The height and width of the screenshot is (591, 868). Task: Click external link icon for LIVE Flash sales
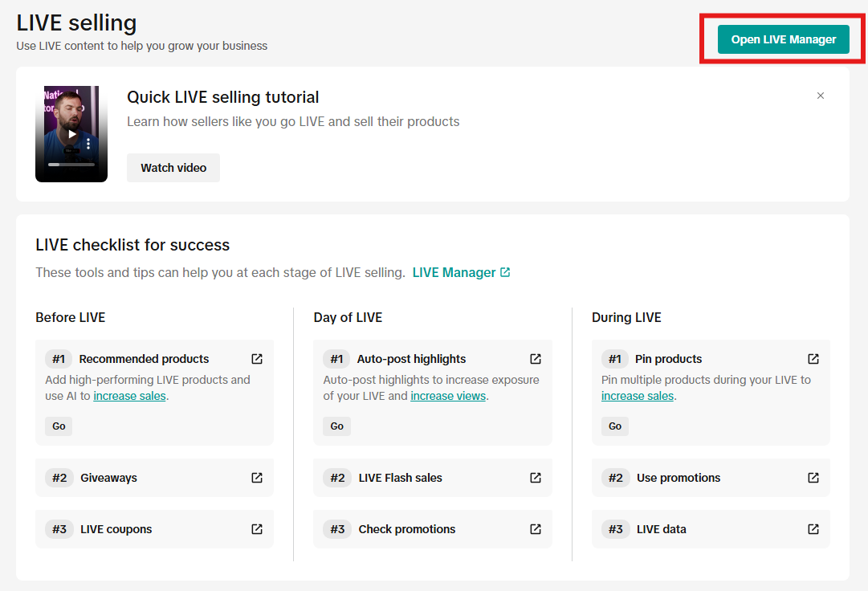[x=536, y=478]
